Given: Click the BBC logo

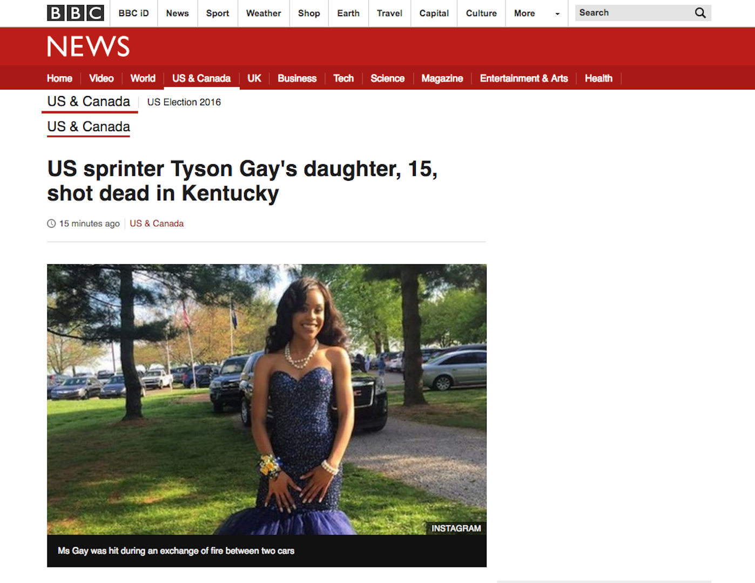Looking at the screenshot, I should [76, 13].
